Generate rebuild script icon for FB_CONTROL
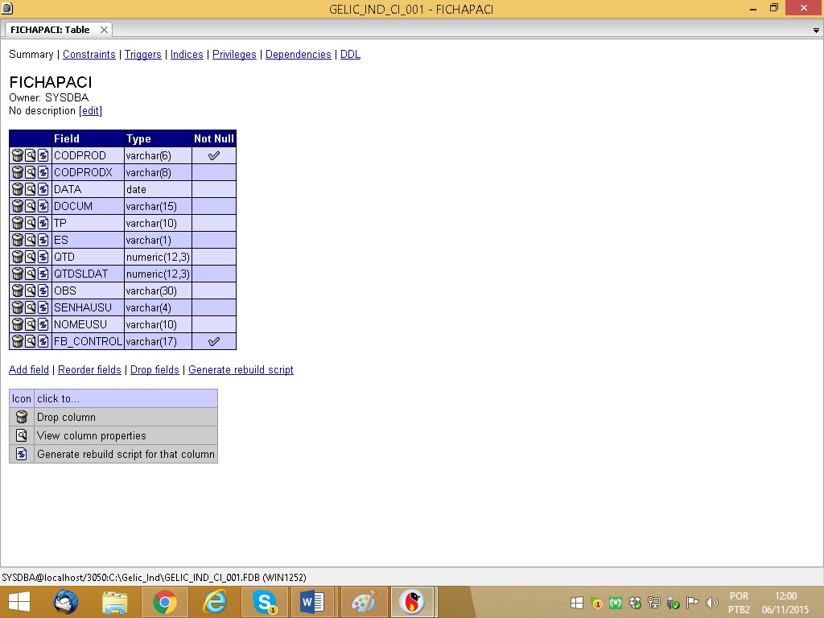The height and width of the screenshot is (618, 824). 43,341
